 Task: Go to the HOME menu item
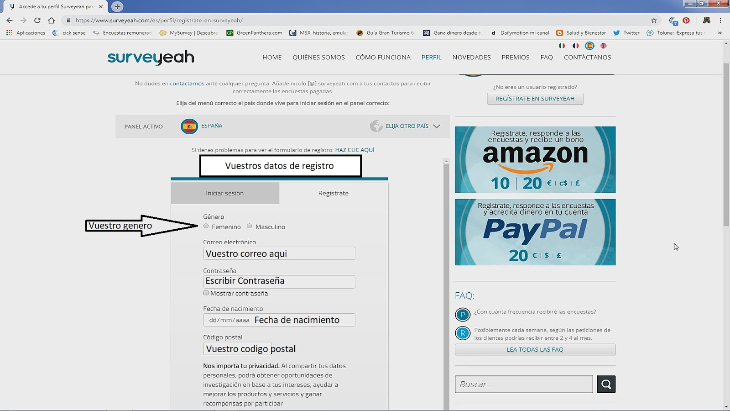(x=272, y=57)
